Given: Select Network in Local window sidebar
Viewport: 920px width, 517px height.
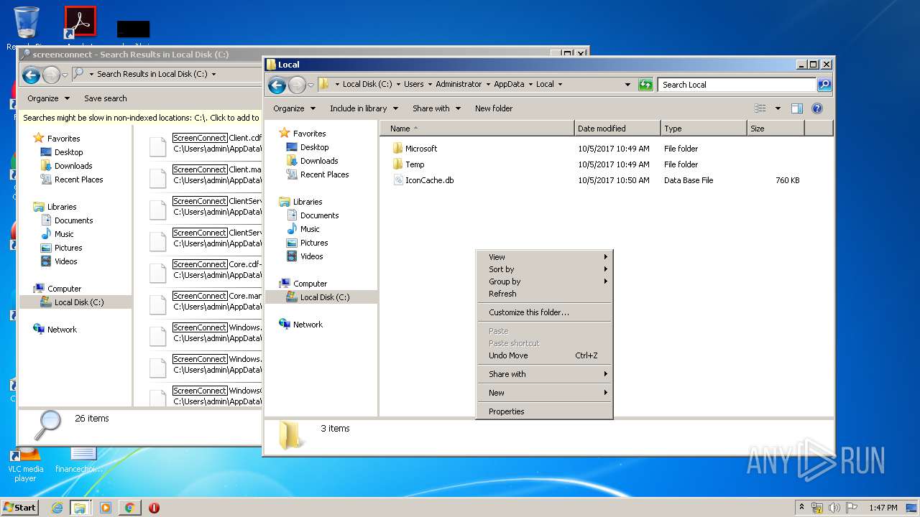Looking at the screenshot, I should [308, 325].
